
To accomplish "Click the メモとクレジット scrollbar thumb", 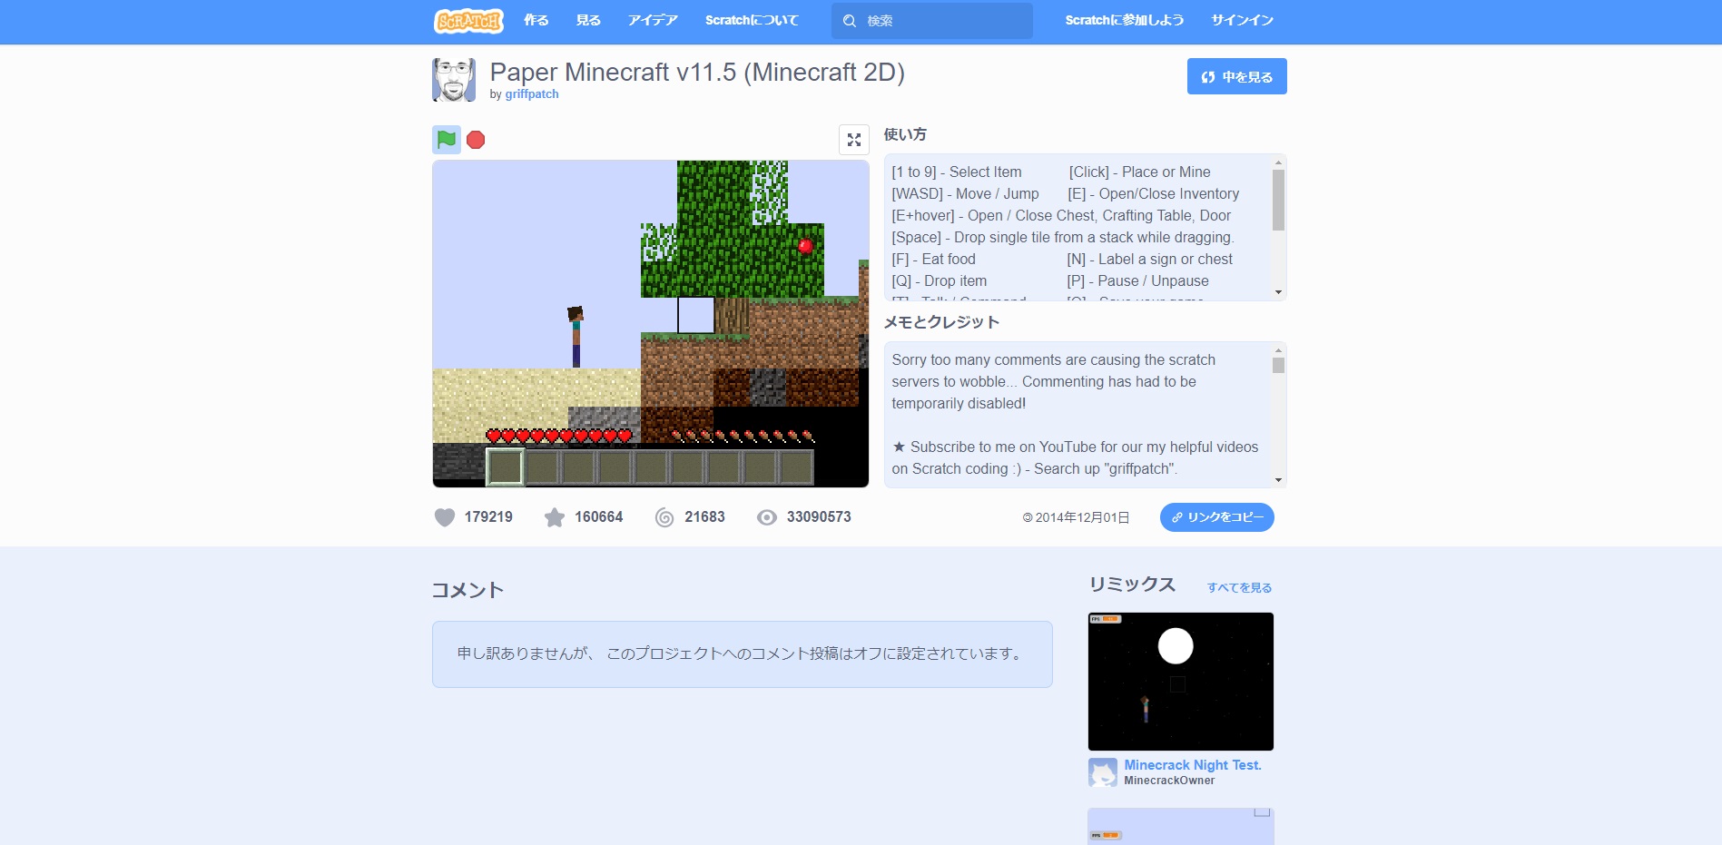I will pyautogui.click(x=1278, y=366).
